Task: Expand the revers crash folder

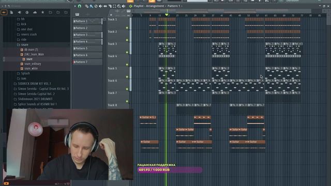Action: (26, 35)
